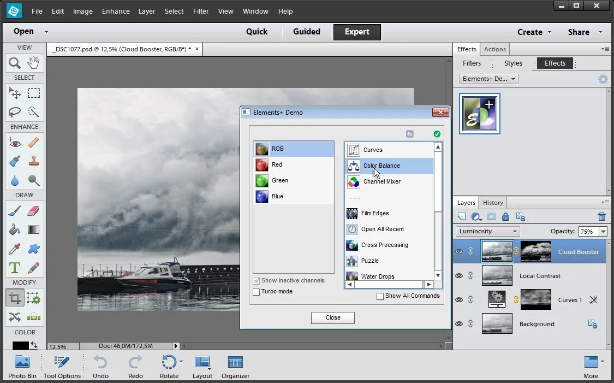The image size is (614, 383).
Task: Open the Gradient tool
Action: pyautogui.click(x=33, y=229)
